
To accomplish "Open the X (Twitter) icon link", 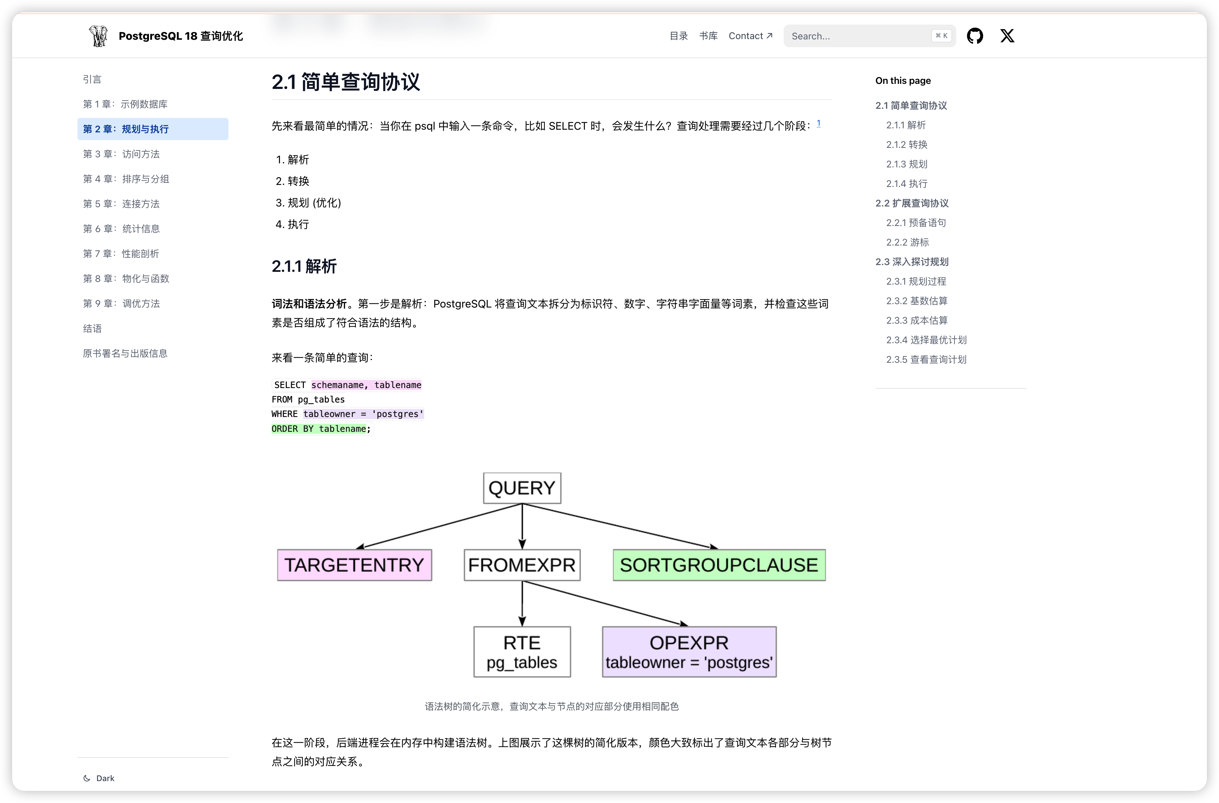I will [1007, 36].
